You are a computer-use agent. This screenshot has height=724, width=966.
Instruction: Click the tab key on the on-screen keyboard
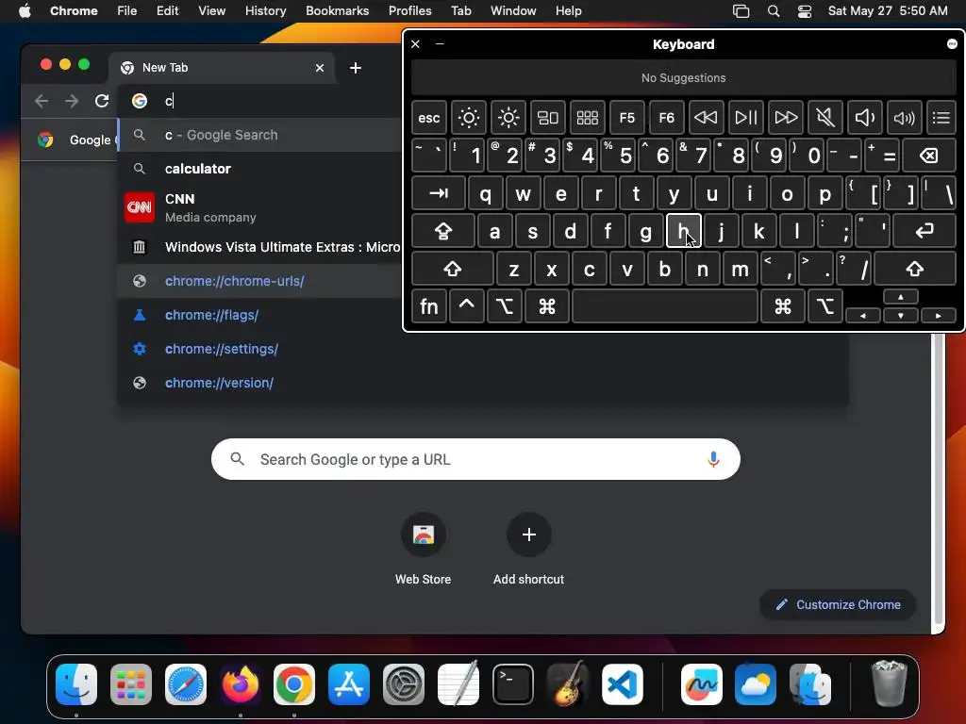(438, 193)
